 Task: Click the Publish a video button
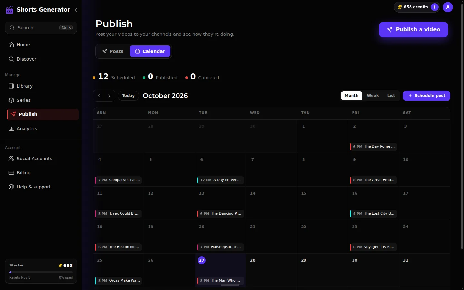pos(413,30)
